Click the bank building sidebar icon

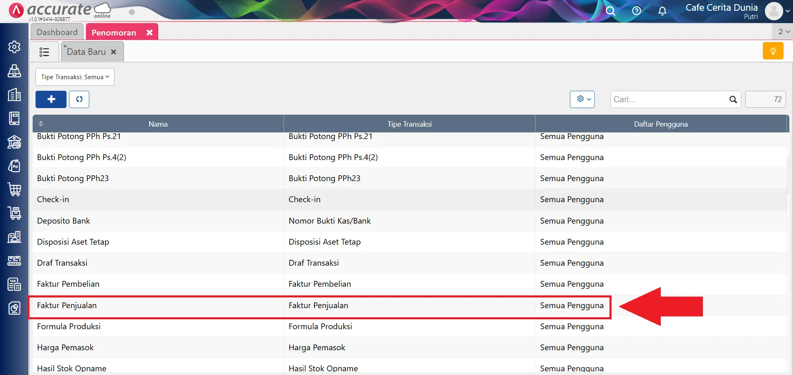pyautogui.click(x=14, y=142)
